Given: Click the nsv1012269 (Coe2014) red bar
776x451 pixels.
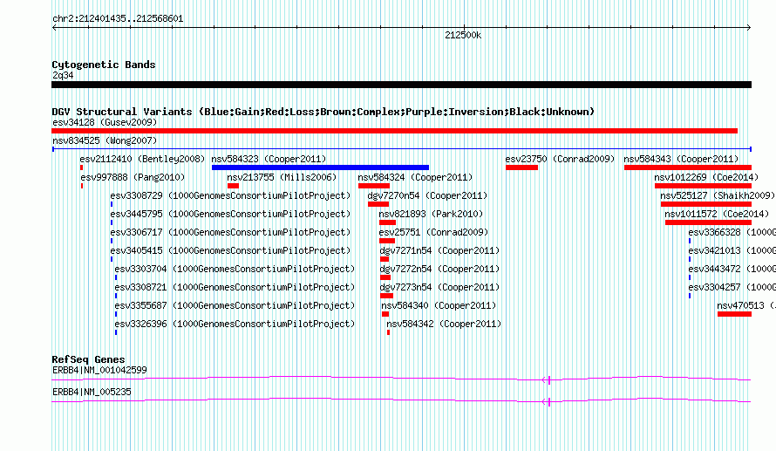Looking at the screenshot, I should pos(704,186).
